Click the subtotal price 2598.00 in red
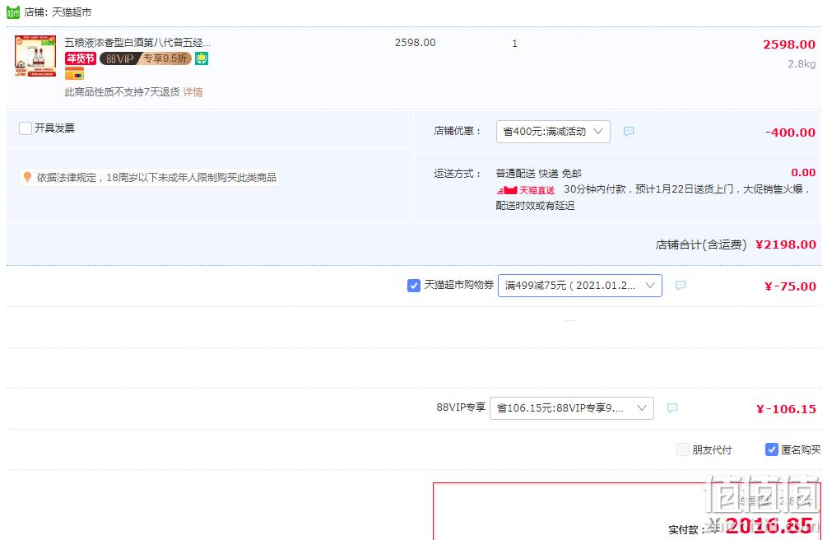This screenshot has width=827, height=540. 789,44
